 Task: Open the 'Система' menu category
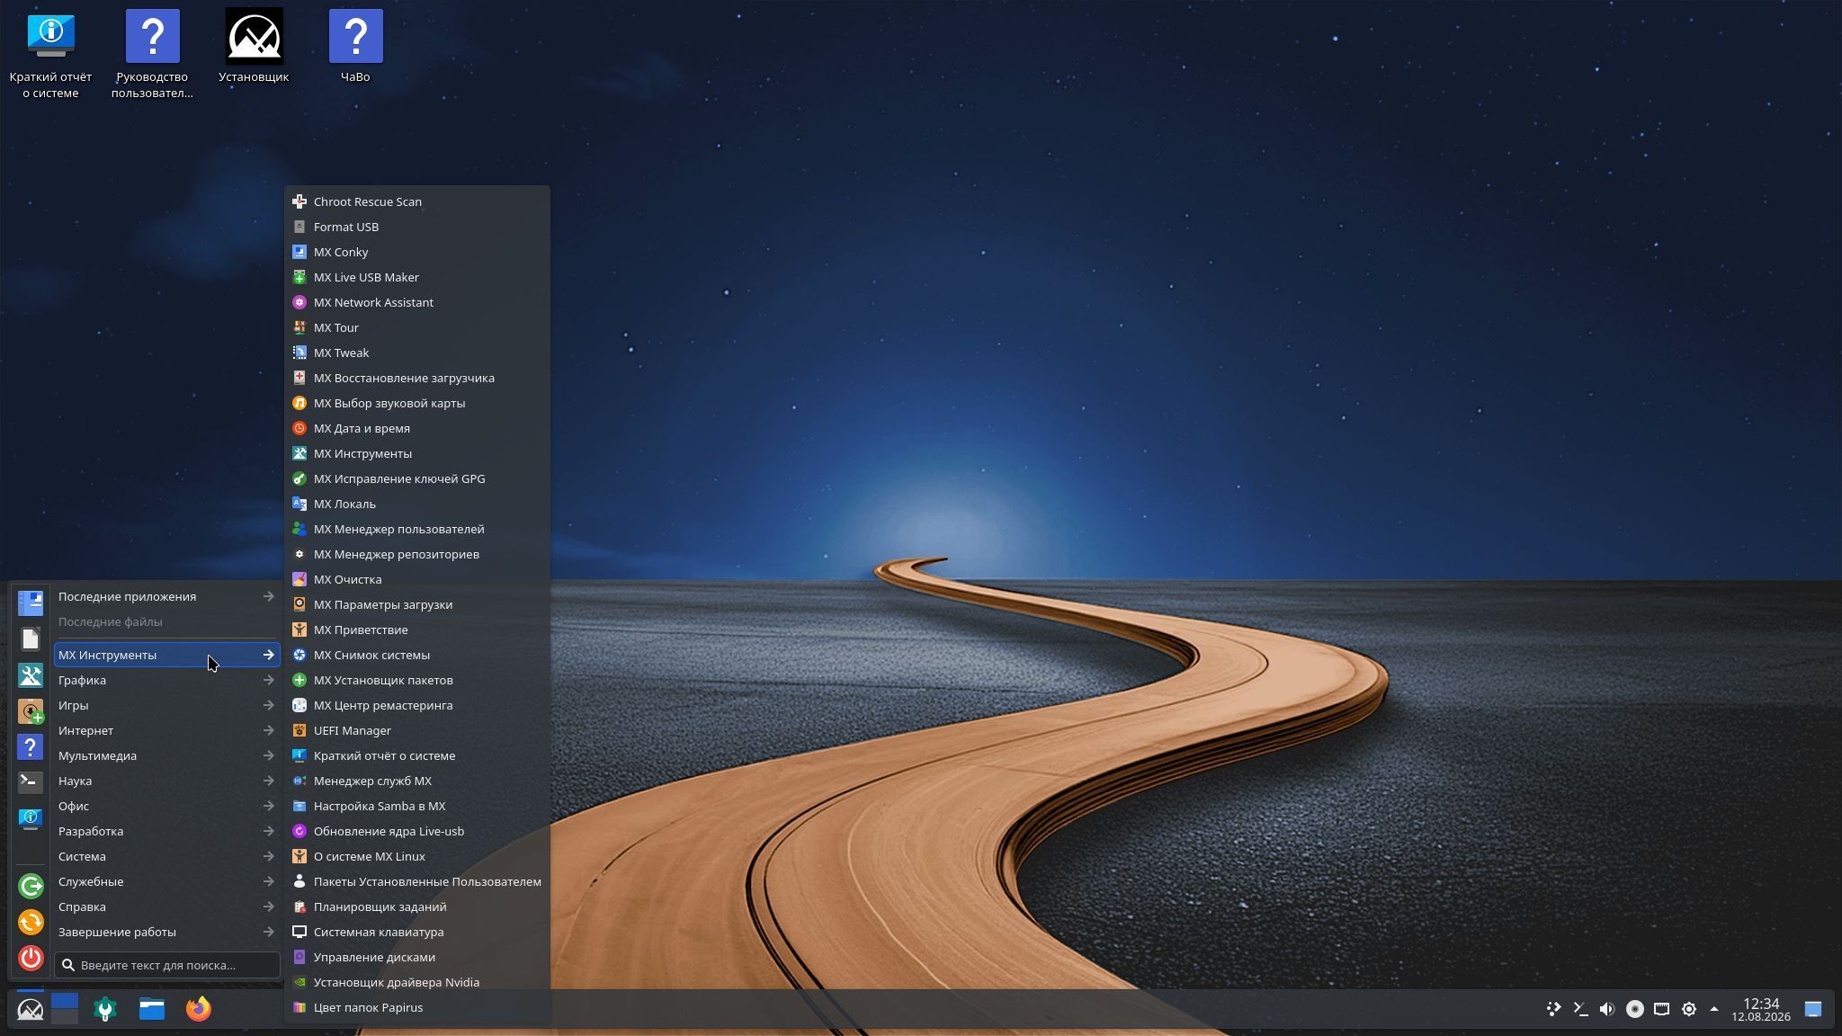[166, 856]
